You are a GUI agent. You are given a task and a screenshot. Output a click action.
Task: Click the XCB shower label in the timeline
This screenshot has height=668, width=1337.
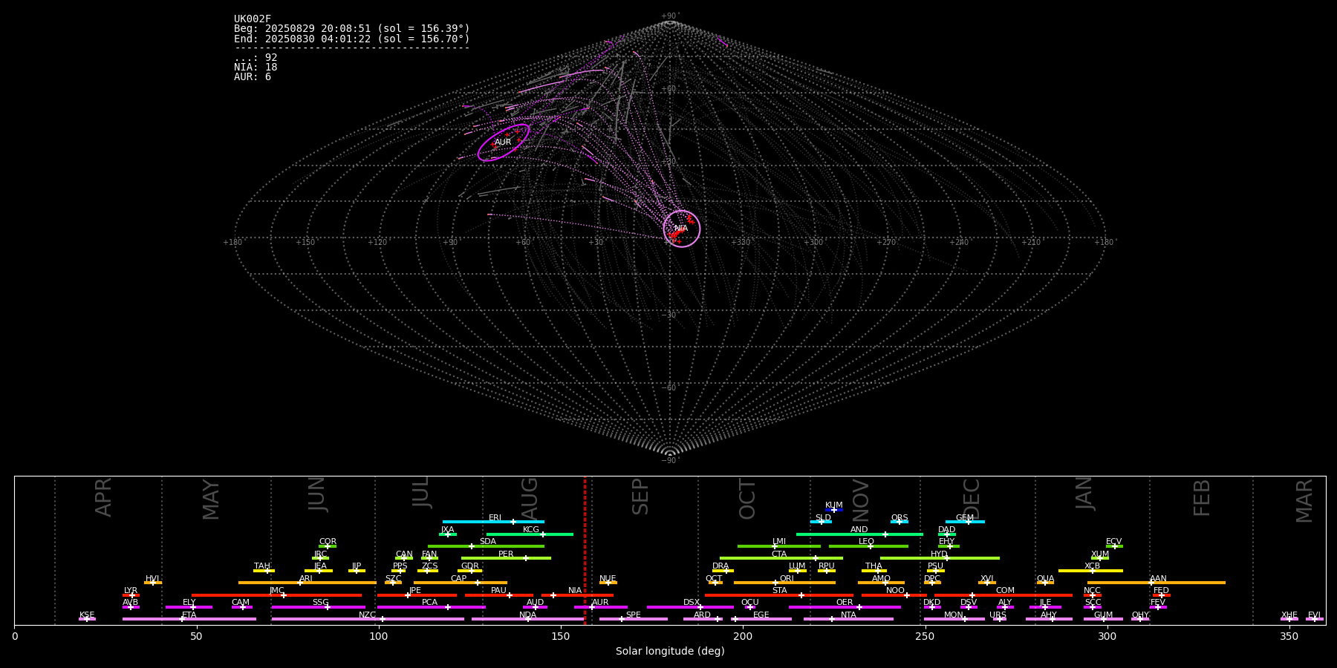(1092, 566)
